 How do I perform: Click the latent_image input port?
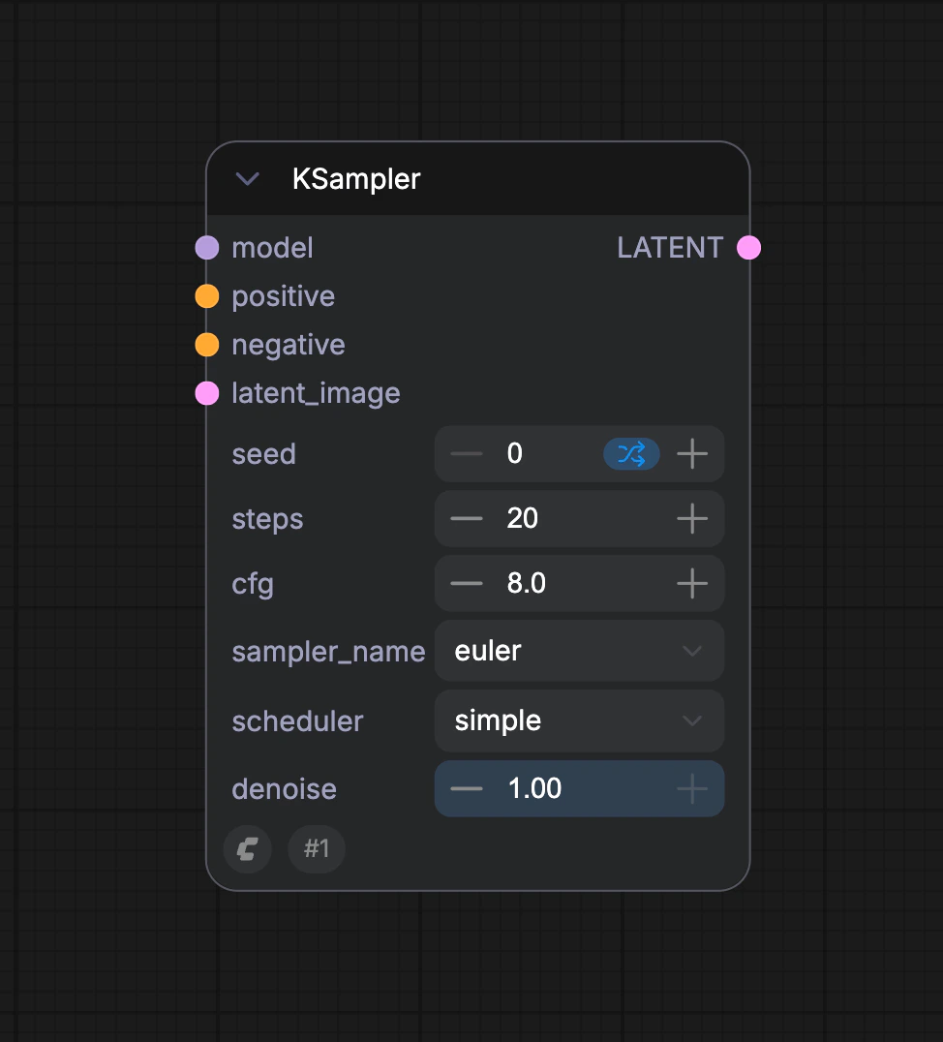click(206, 392)
